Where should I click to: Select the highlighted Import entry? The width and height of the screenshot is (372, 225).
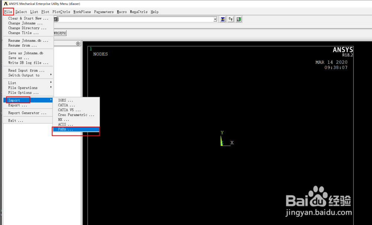[28, 100]
